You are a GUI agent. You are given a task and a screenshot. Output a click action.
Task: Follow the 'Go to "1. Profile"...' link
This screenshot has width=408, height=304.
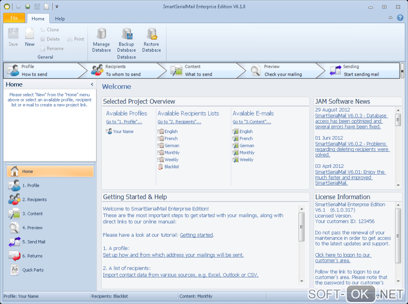point(124,122)
